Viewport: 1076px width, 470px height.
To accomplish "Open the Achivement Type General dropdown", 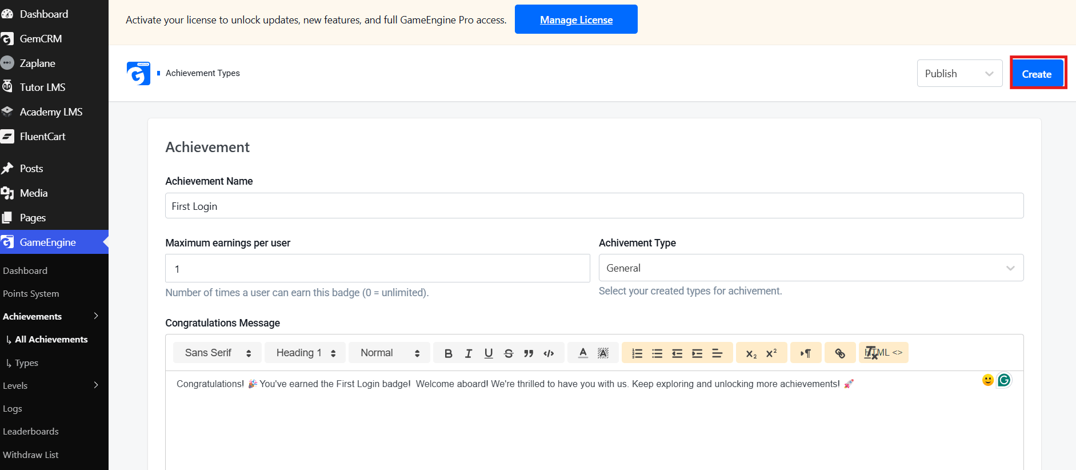I will pos(811,268).
